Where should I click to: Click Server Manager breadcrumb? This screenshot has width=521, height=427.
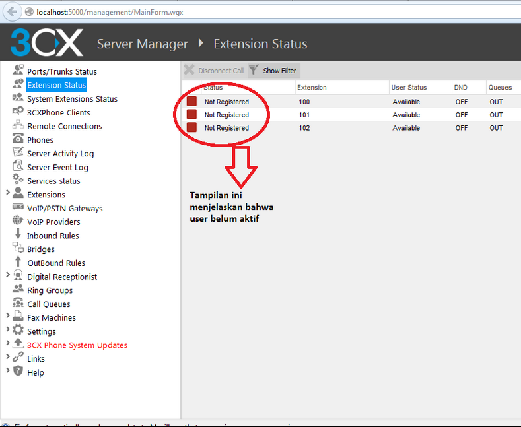coord(142,44)
